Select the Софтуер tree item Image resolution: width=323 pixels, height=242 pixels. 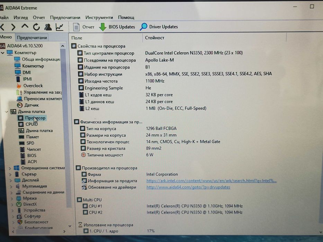coord(32,216)
